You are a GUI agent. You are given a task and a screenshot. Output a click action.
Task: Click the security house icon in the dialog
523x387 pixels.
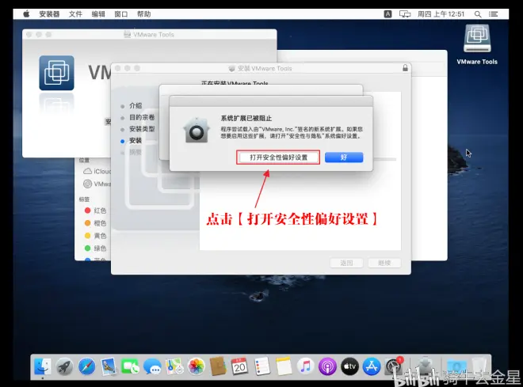(x=197, y=131)
